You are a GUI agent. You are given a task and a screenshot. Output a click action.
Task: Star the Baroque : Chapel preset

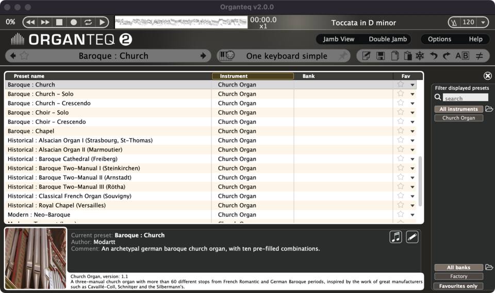(401, 131)
